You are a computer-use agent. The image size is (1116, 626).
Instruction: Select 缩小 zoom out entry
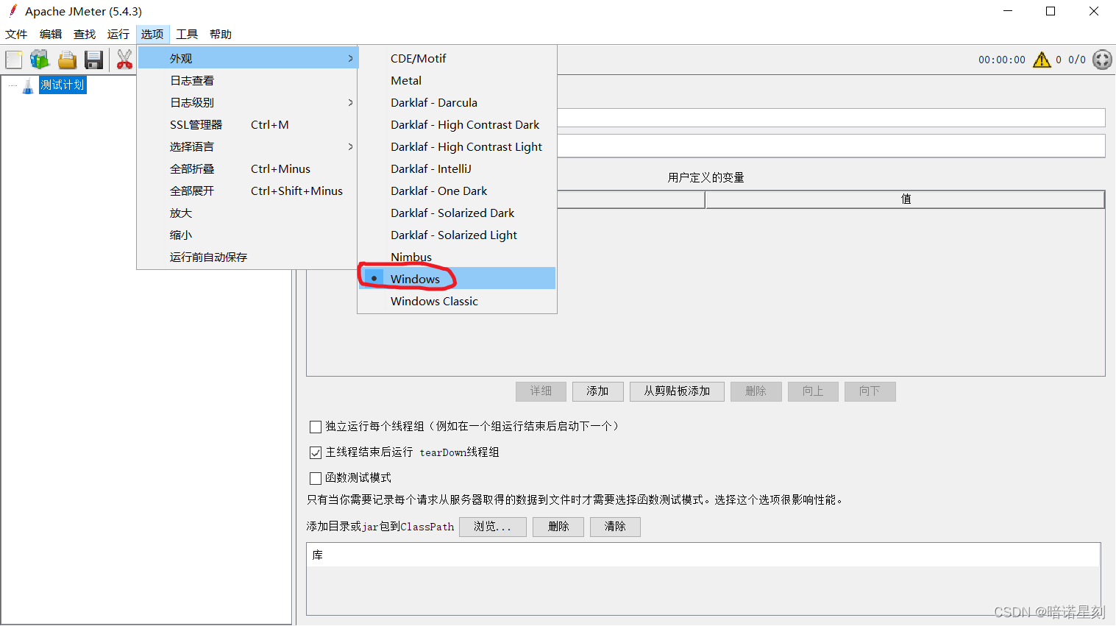point(248,235)
